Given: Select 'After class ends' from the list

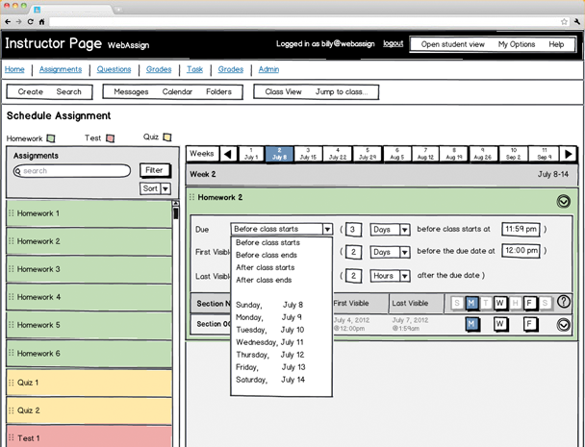Looking at the screenshot, I should 264,280.
